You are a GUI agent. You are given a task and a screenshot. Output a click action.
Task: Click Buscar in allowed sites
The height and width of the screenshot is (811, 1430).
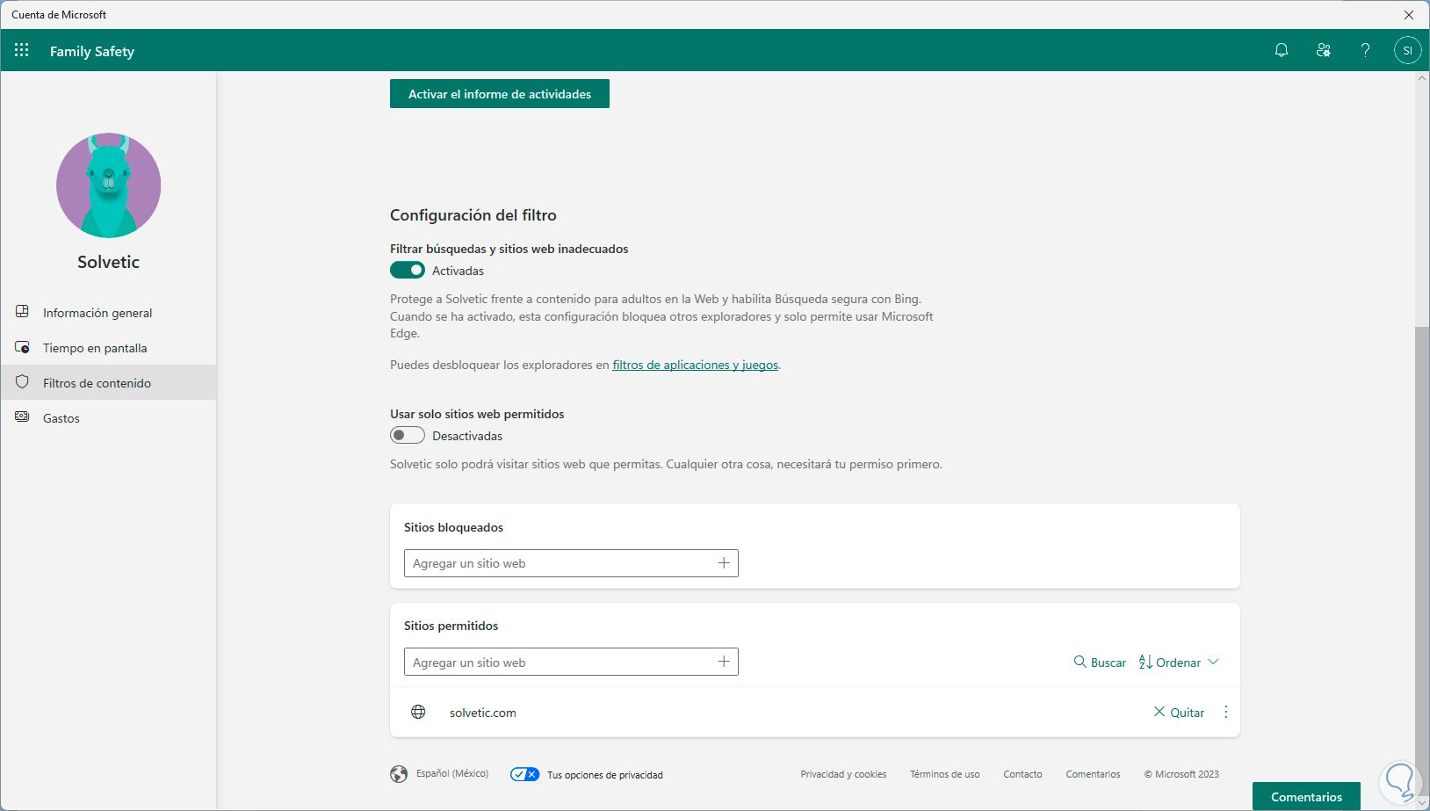(x=1100, y=662)
